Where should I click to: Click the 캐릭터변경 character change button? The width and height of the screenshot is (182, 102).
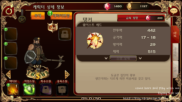coord(61,16)
